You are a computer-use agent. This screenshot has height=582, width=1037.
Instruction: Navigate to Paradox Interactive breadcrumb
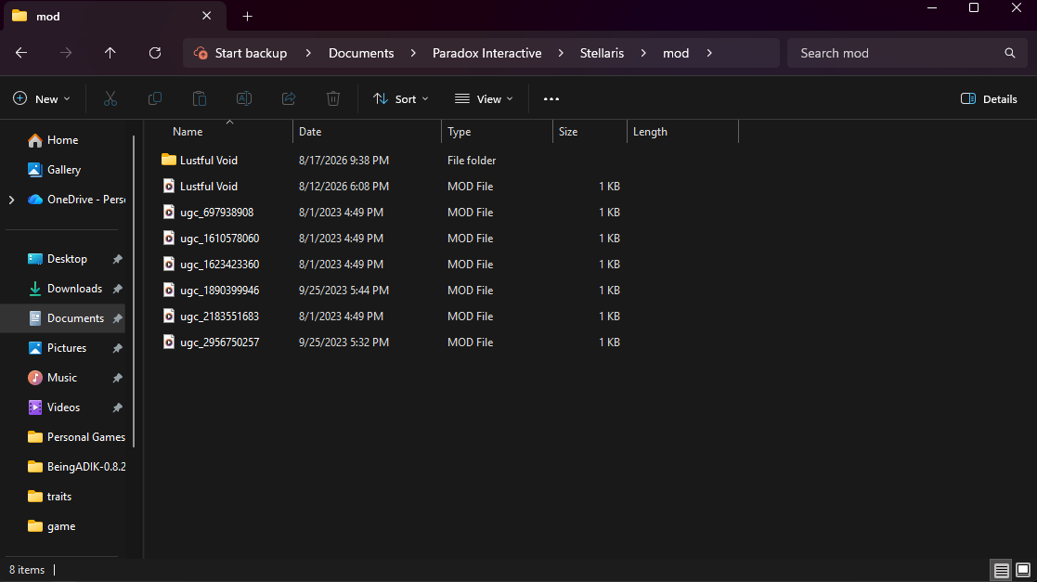[x=486, y=53]
